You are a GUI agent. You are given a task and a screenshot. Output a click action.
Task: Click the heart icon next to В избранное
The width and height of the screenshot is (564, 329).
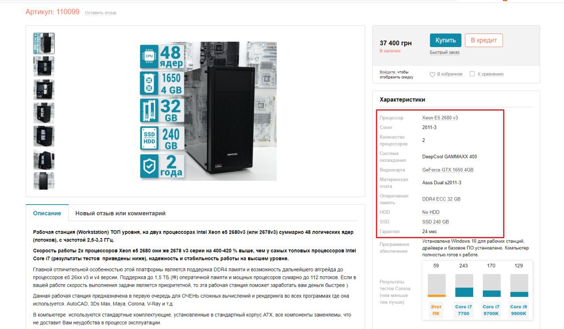(432, 74)
